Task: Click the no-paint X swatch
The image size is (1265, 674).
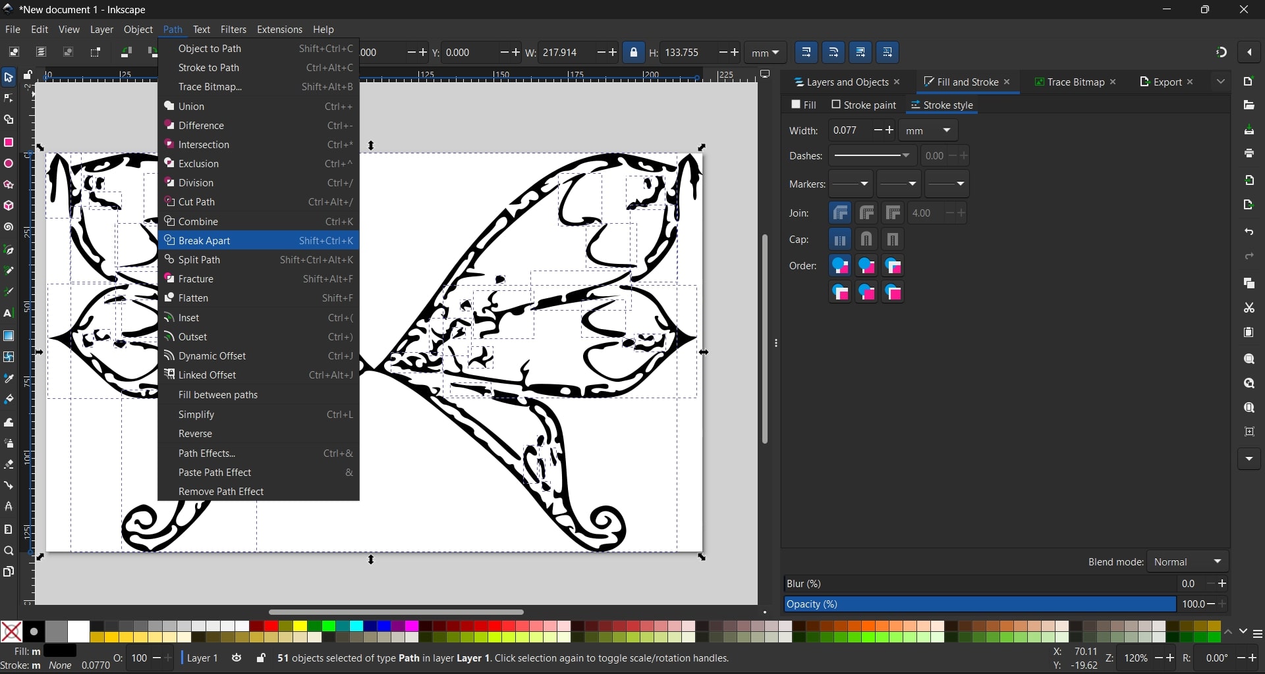Action: 11,631
